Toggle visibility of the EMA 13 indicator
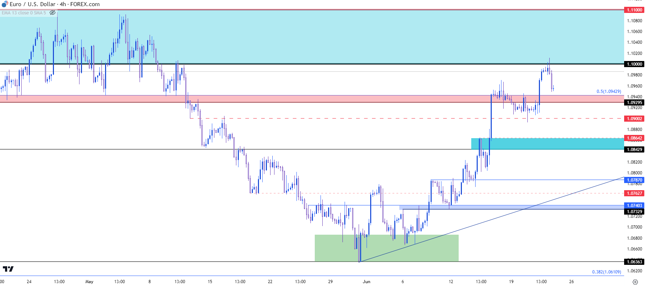 click(x=53, y=13)
